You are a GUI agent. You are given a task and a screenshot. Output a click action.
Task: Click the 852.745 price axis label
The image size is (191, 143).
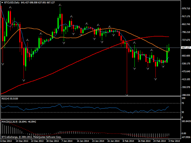coord(186,24)
